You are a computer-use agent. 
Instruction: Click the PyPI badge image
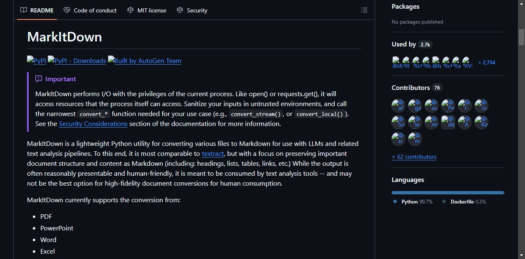[37, 61]
